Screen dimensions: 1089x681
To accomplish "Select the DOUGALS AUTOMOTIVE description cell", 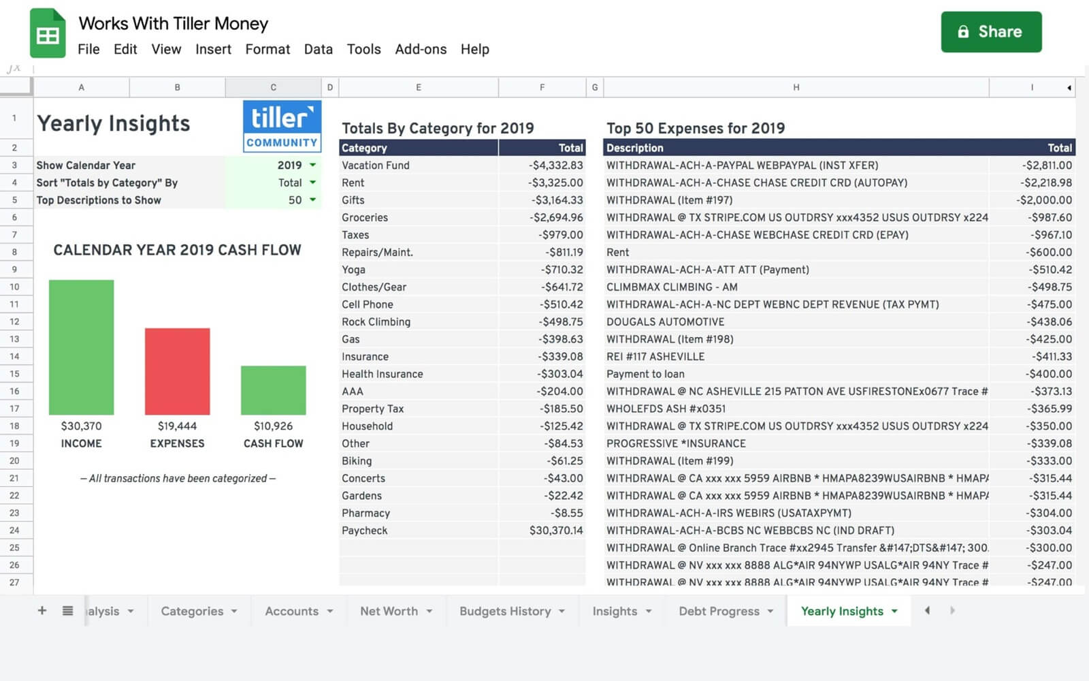I will 796,321.
